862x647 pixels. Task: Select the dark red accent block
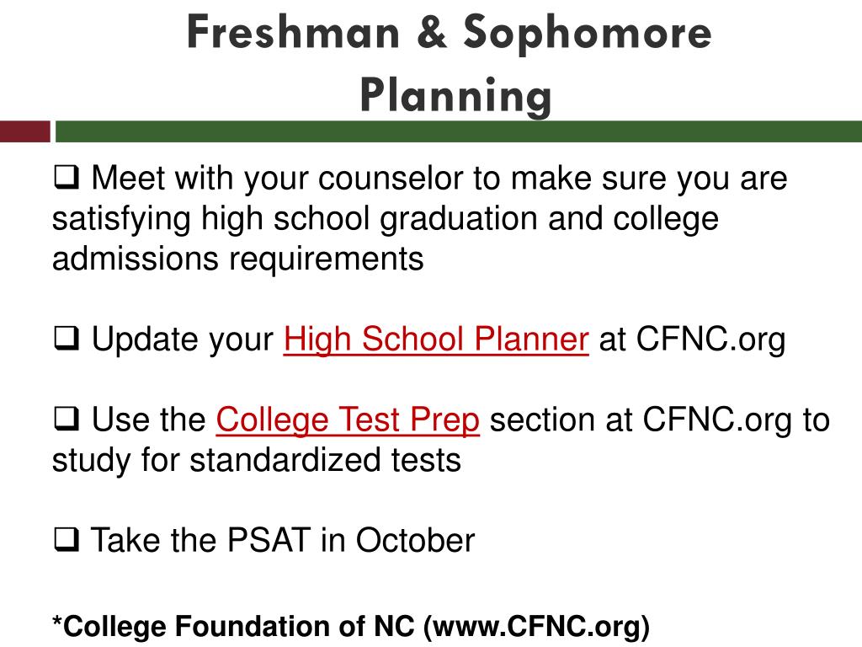[24, 131]
